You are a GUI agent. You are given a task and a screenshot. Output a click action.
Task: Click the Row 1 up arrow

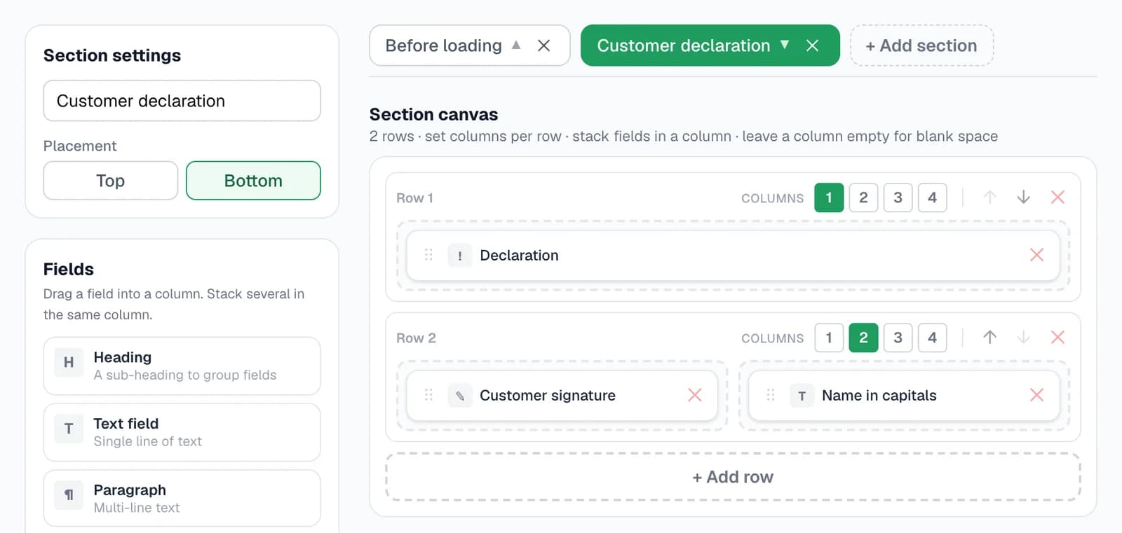coord(989,198)
